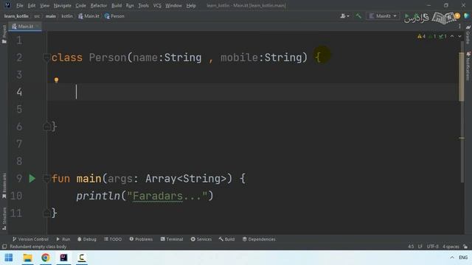Change the UTF-8 file encoding
The height and width of the screenshot is (265, 472).
tap(433, 247)
